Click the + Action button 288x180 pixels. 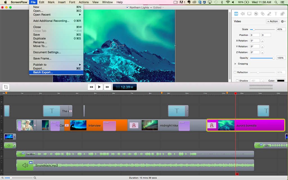point(272,21)
